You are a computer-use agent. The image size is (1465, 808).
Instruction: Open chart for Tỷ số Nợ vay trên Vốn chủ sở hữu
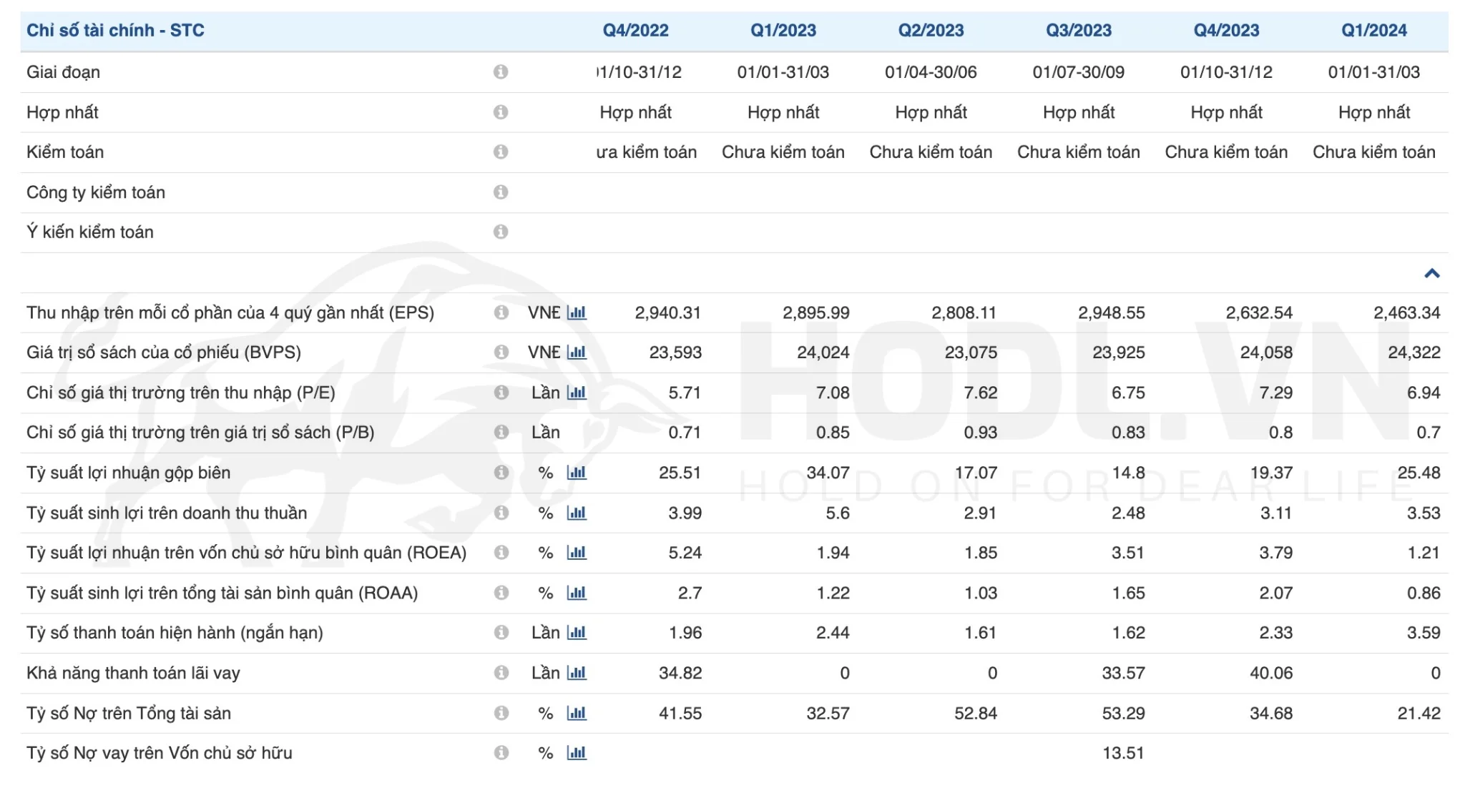[576, 753]
